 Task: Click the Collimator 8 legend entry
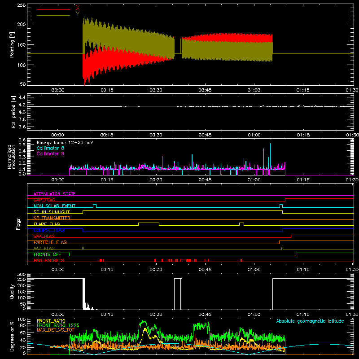click(50, 148)
